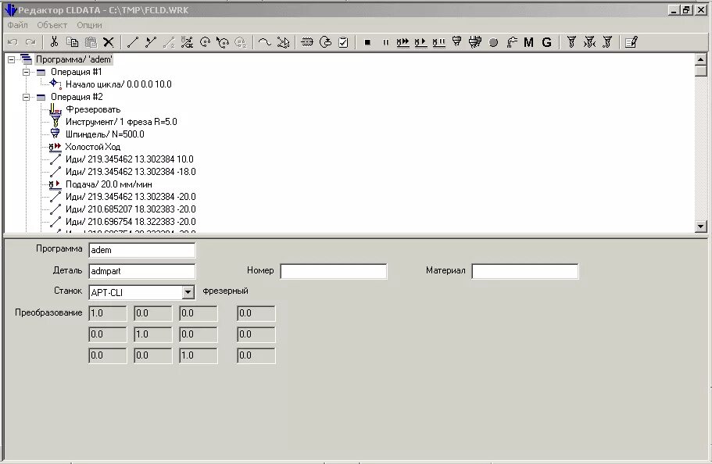Viewport: 712px width, 464px height.
Task: Click the Copy icon in toolbar
Action: [72, 42]
